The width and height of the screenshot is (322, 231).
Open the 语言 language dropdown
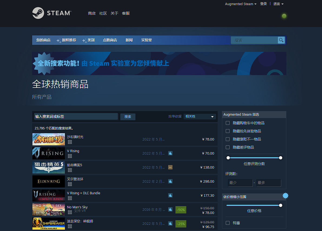278,4
